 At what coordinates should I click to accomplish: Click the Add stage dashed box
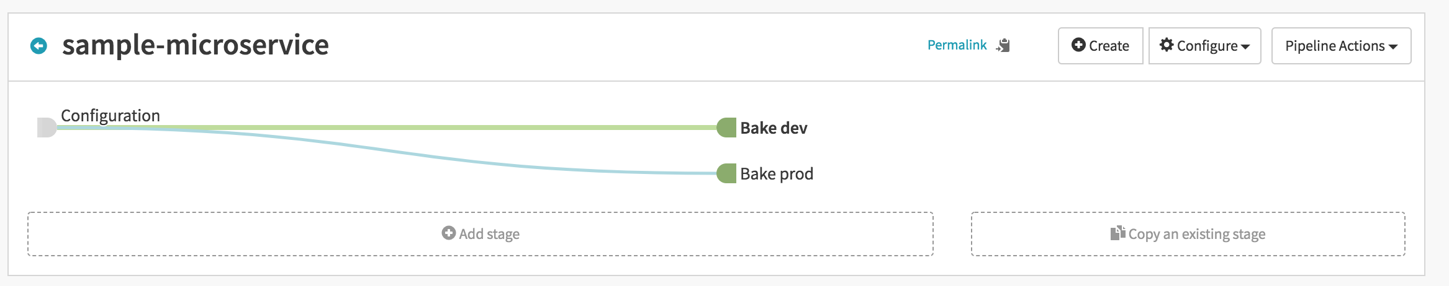pos(481,234)
